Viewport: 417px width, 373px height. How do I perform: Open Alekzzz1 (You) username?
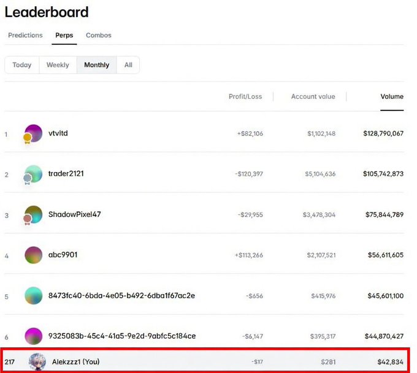[x=76, y=361]
